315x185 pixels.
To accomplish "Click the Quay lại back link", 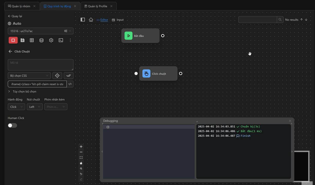I will 15,16.
